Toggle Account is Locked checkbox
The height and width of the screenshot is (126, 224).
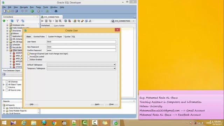click(x=28, y=57)
